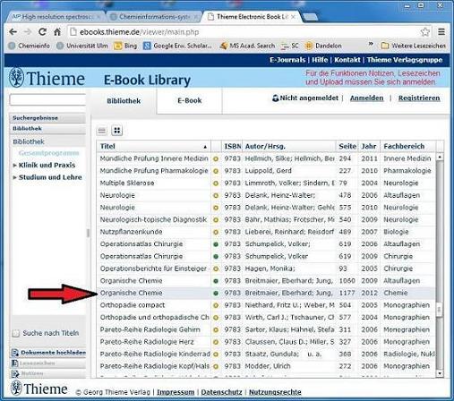454x401 pixels.
Task: Toggle Suche nach Titeln checkbox
Action: (16, 333)
